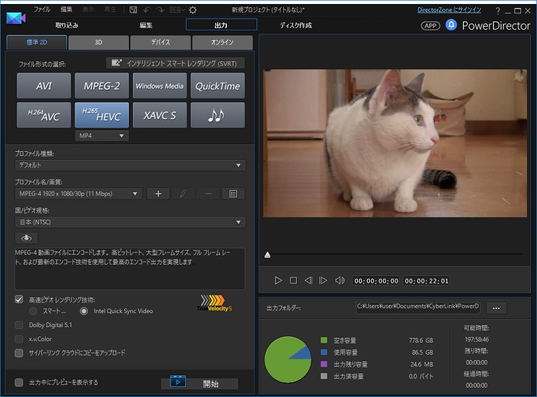Click the notification bell icon

point(451,25)
